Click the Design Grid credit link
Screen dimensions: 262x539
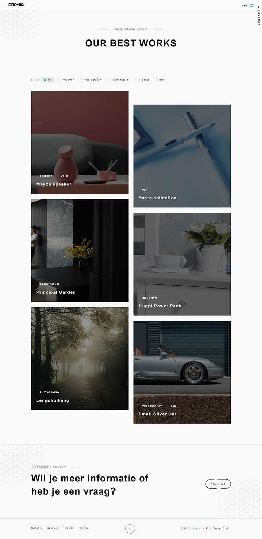tap(221, 529)
